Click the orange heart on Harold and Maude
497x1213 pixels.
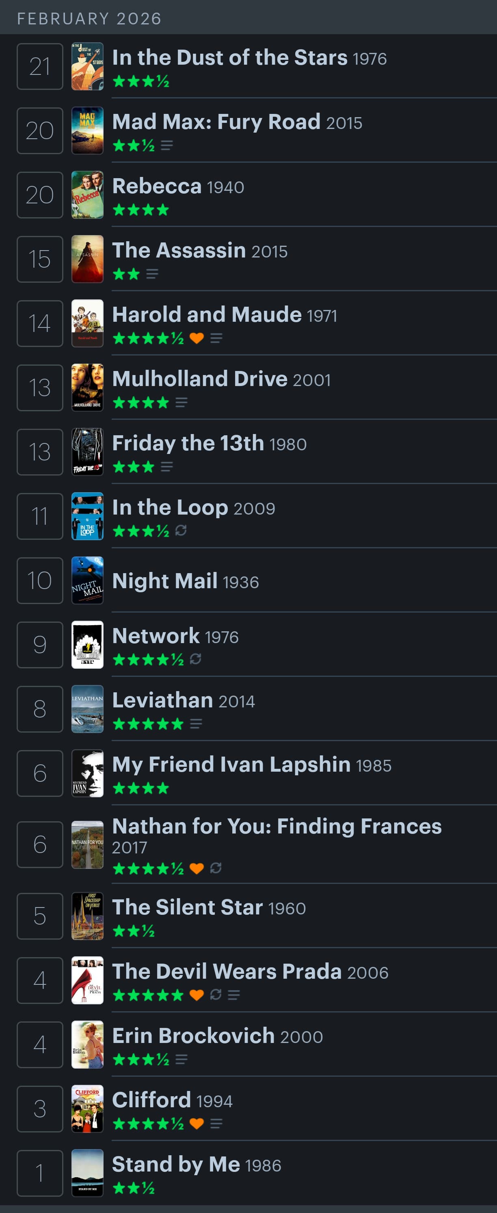point(197,338)
